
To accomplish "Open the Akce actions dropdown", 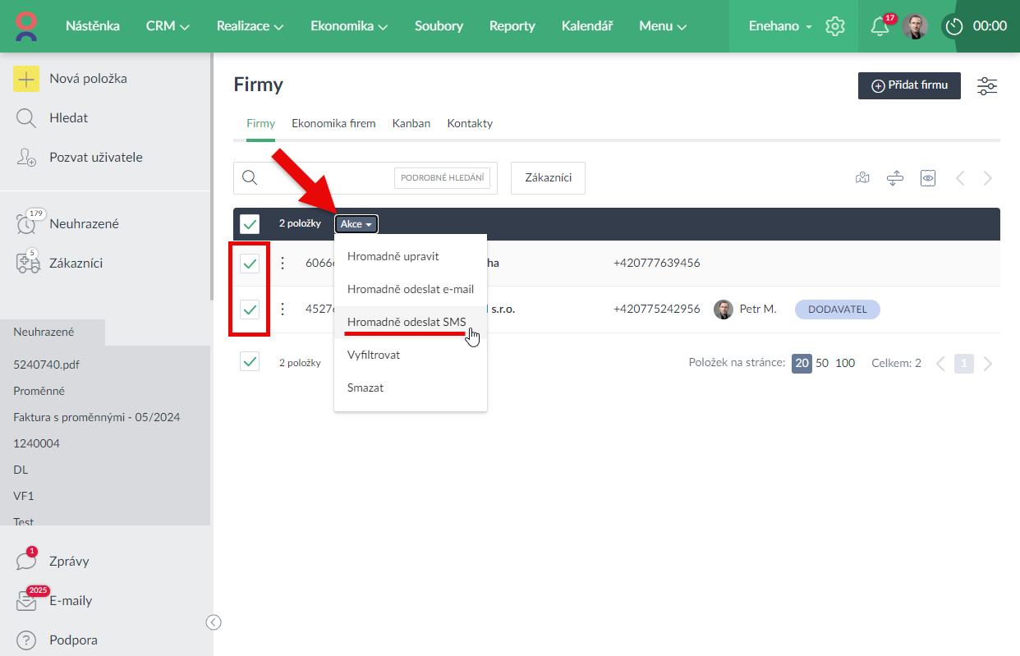I will (x=356, y=224).
